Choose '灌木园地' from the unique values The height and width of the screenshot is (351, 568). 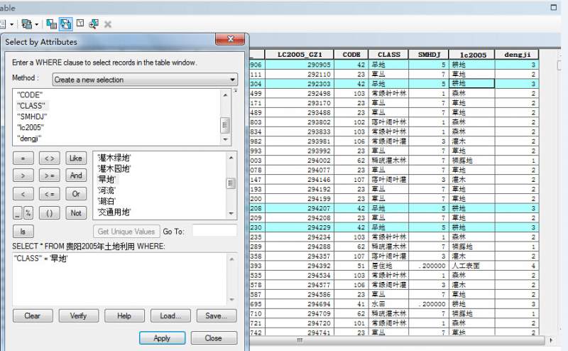(x=114, y=168)
